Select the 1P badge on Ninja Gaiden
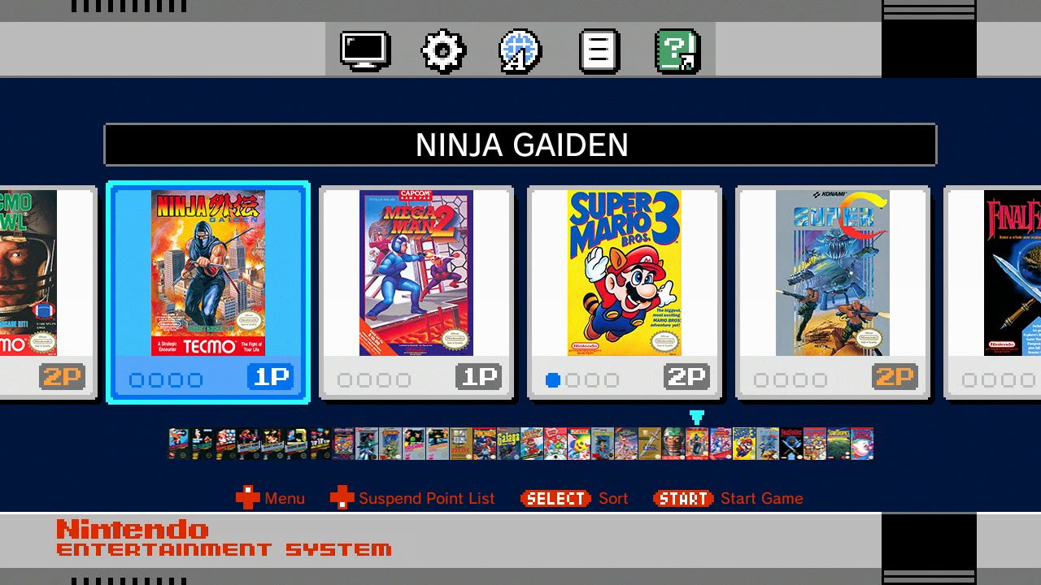 [x=271, y=377]
